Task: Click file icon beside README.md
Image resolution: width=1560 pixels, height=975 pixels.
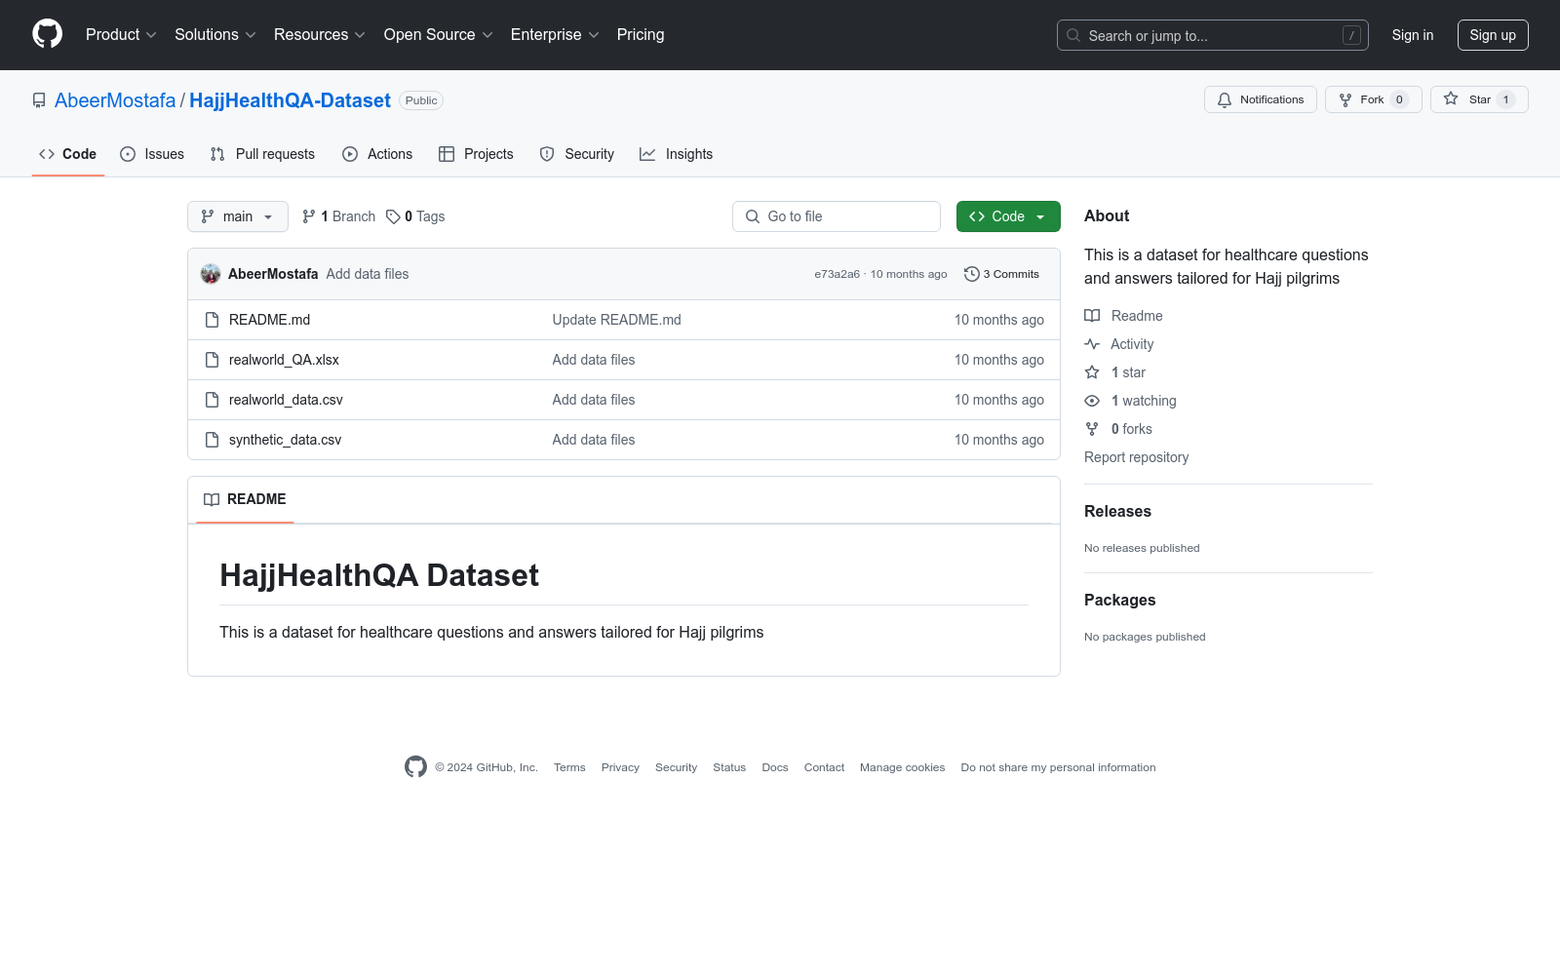Action: click(212, 320)
